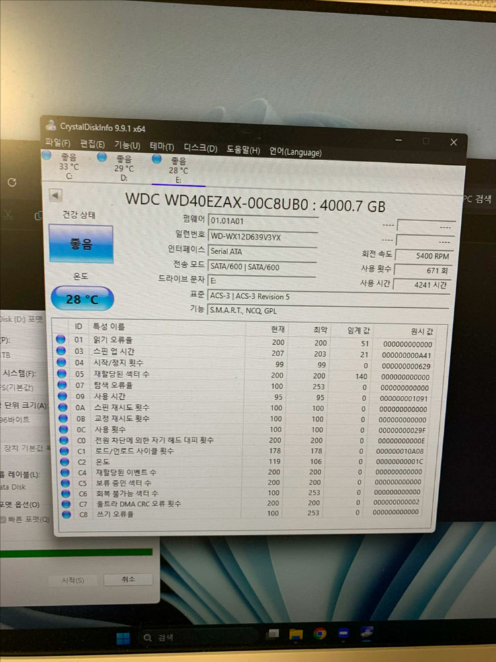This screenshot has height=662, width=496.
Task: Click status icon for C4 재할당된 이벤트 수
Action: click(x=65, y=472)
